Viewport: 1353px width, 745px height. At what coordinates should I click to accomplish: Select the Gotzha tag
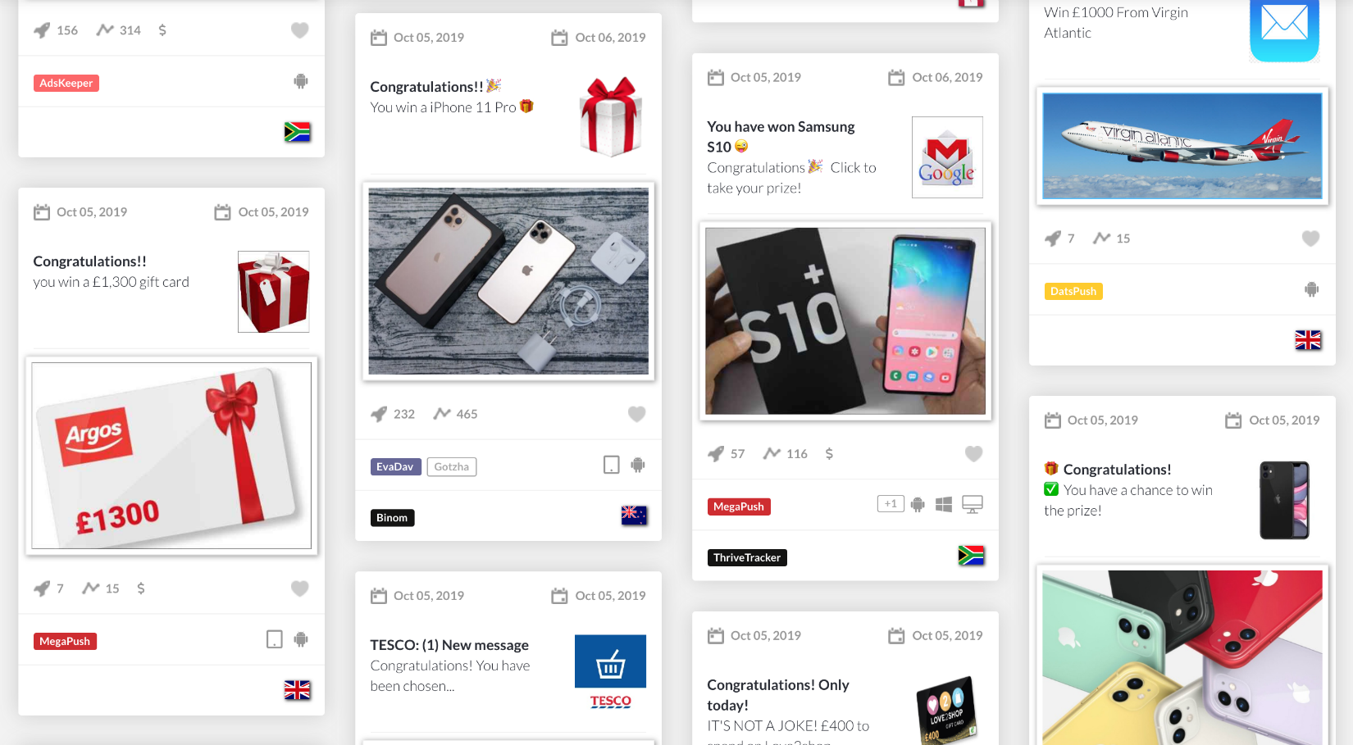click(452, 466)
